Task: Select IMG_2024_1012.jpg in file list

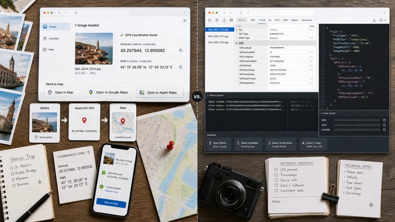Action: point(220,29)
